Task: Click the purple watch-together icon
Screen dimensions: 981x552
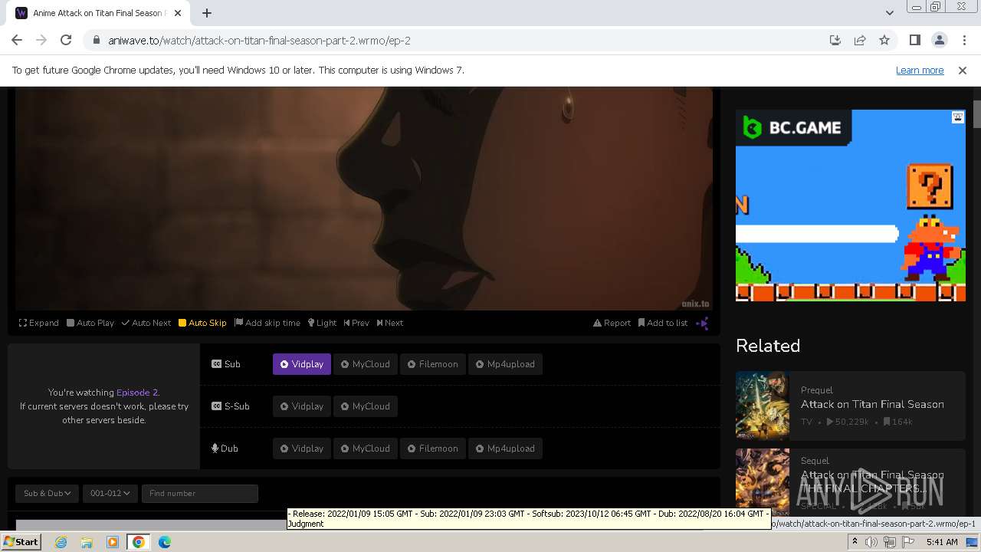Action: click(x=702, y=323)
